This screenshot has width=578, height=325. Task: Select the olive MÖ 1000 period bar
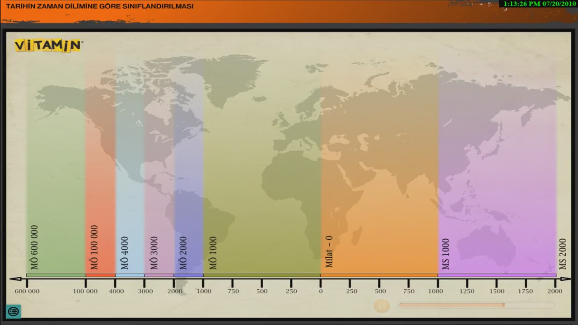coord(262,275)
